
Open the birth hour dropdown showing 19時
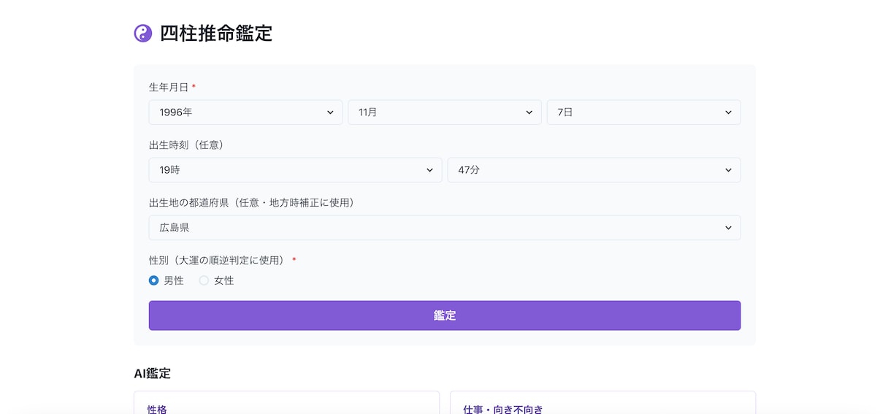click(295, 170)
